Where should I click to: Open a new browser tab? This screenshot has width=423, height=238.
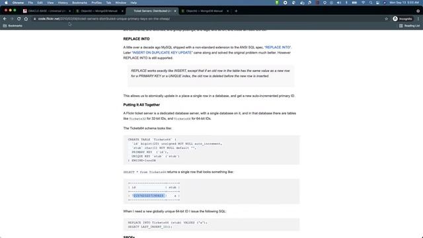[236, 11]
